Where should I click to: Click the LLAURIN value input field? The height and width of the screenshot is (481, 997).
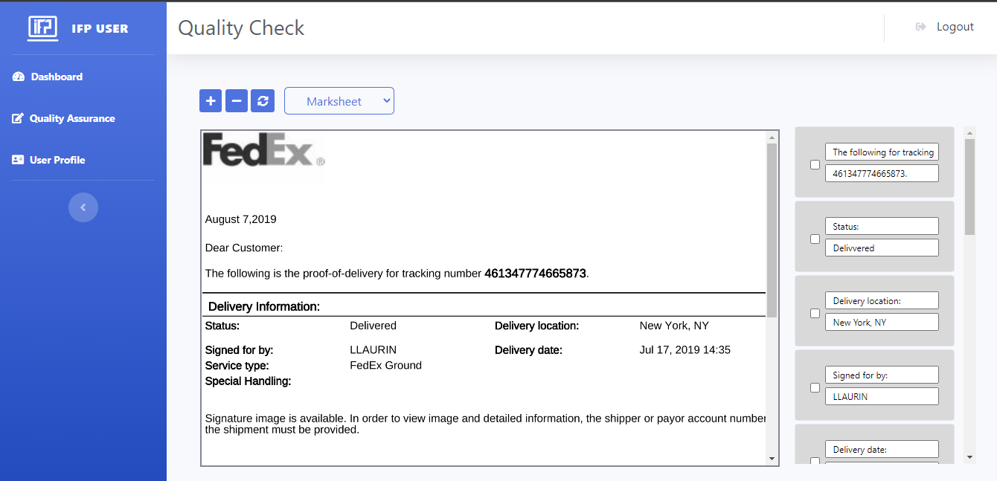coord(882,396)
